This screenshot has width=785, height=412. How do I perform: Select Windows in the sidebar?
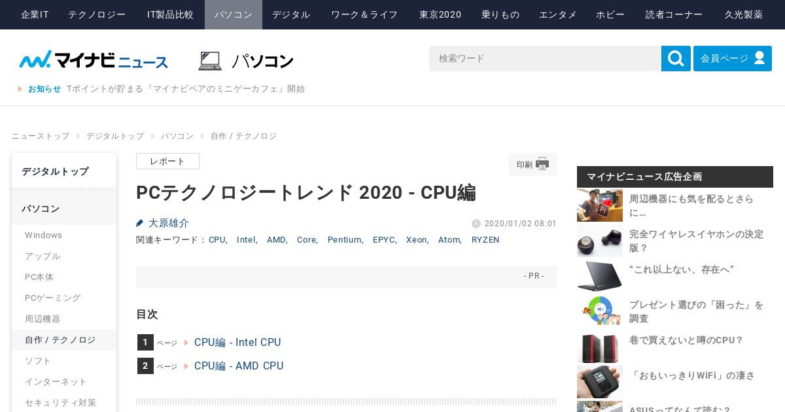click(64, 235)
